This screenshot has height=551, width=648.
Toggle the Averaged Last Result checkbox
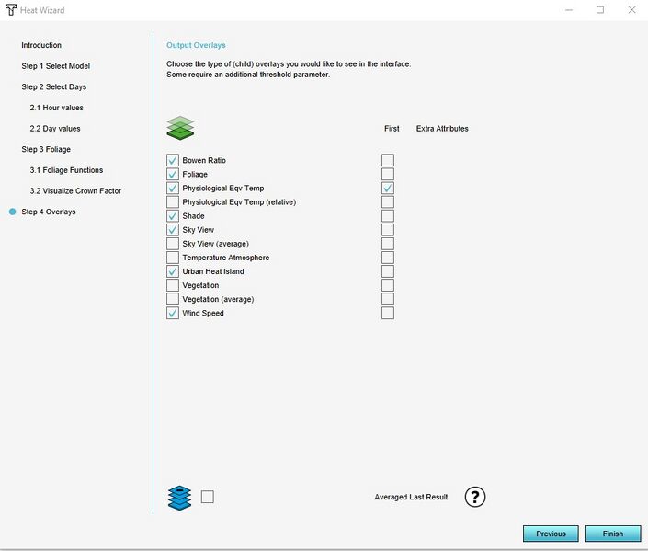(208, 498)
